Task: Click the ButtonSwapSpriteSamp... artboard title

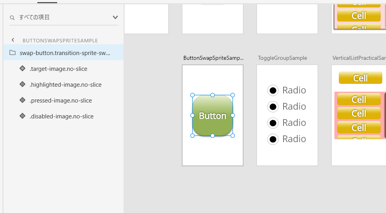Action: pyautogui.click(x=213, y=58)
